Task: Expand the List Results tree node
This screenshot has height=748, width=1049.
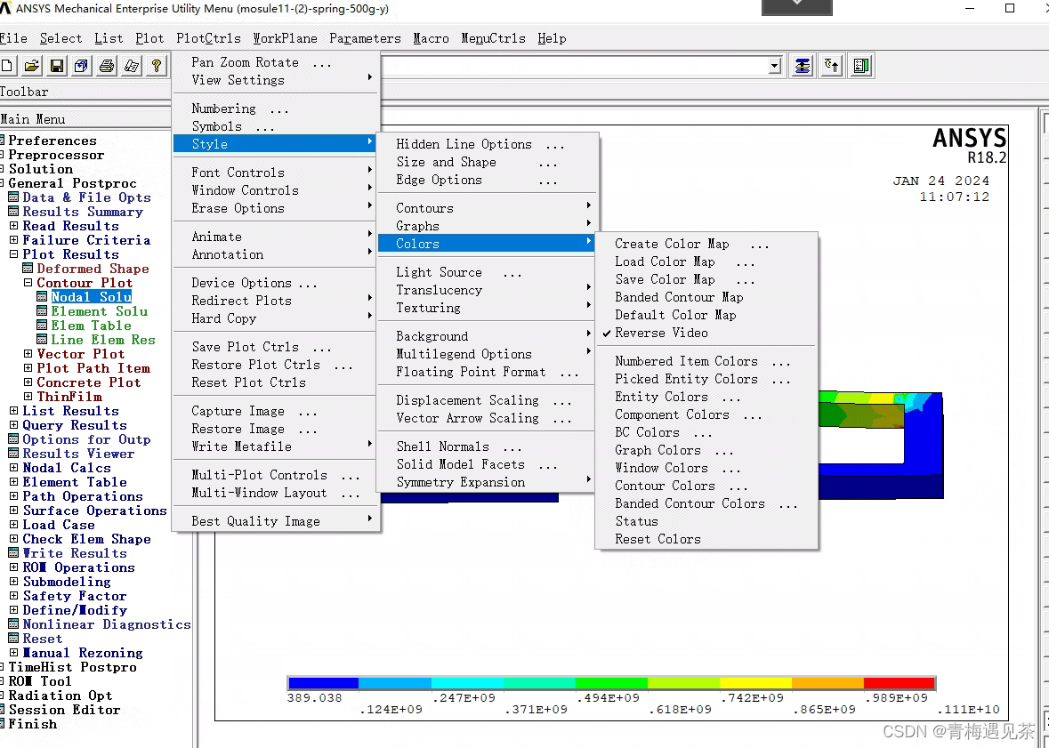Action: (x=13, y=410)
